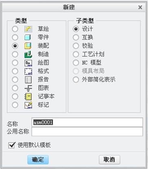The height and width of the screenshot is (169, 148).
Task: Click the 装配 assembly icon
Action: click(28, 46)
